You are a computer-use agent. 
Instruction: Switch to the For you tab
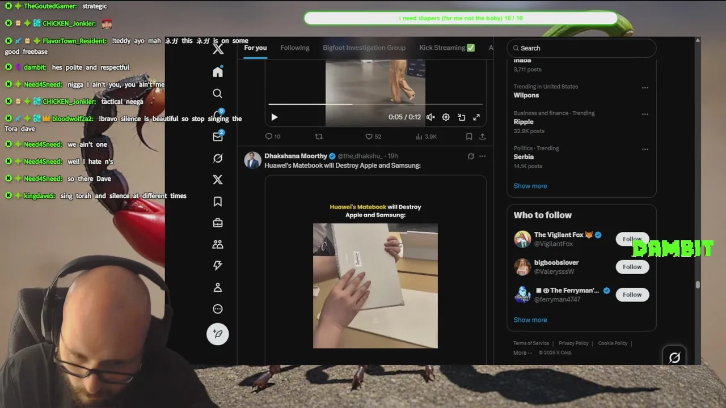255,48
